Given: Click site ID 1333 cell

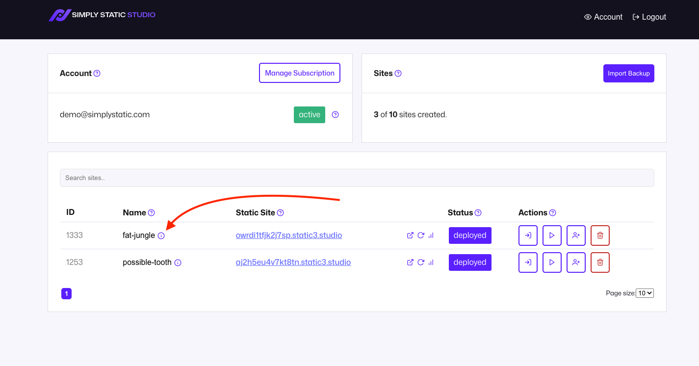Looking at the screenshot, I should (75, 235).
